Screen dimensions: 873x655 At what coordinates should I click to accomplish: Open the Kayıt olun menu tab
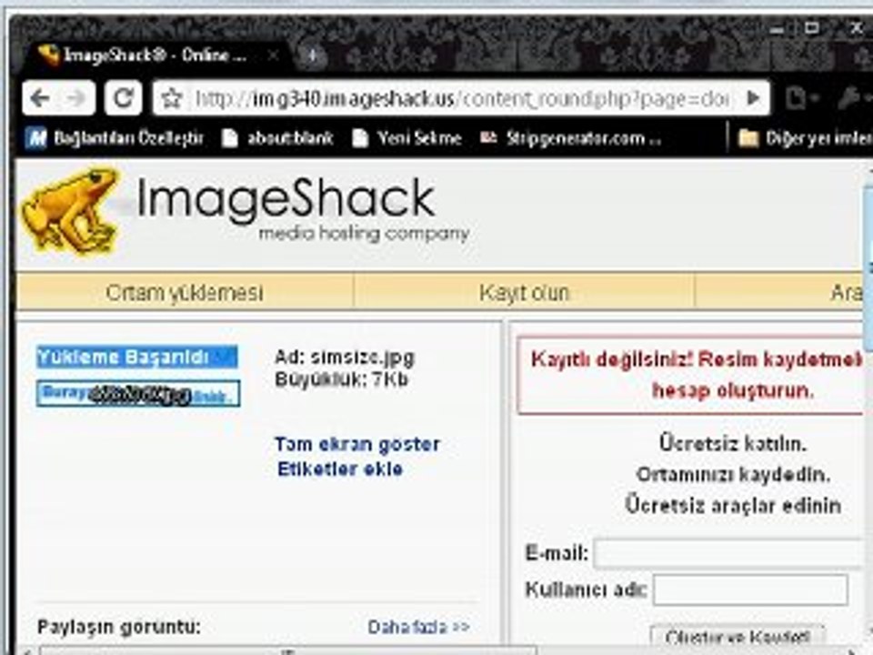[524, 292]
